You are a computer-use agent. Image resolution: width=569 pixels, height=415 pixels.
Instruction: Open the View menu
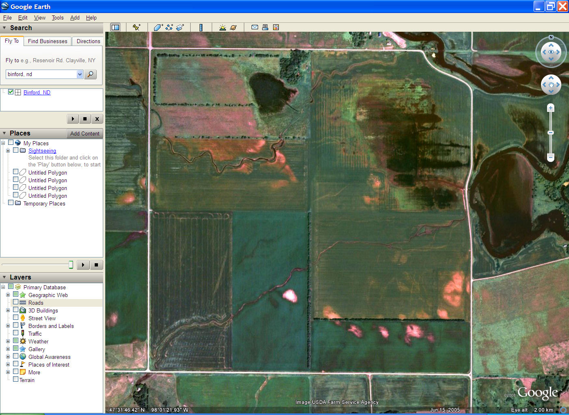click(40, 17)
